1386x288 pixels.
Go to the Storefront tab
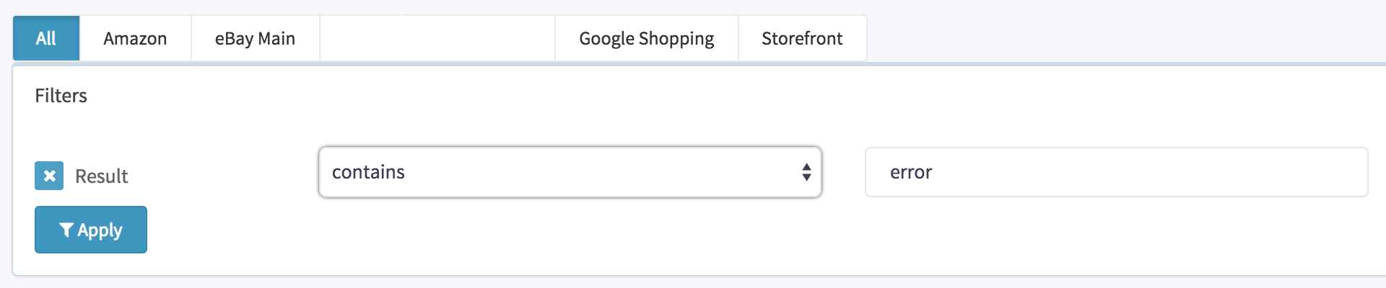tap(802, 38)
